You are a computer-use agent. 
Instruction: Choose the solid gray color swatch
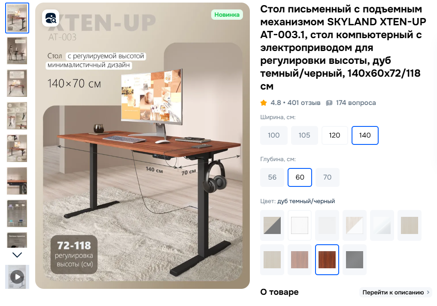click(355, 260)
